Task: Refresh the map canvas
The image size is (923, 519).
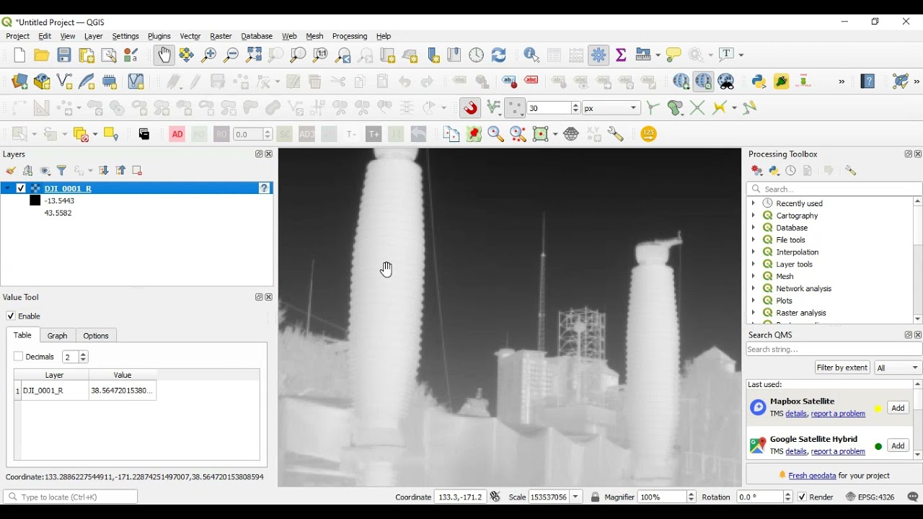Action: point(499,55)
